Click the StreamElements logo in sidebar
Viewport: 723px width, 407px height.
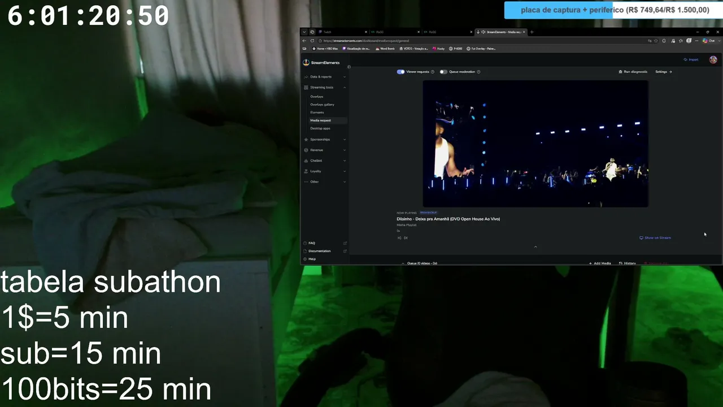(x=321, y=63)
